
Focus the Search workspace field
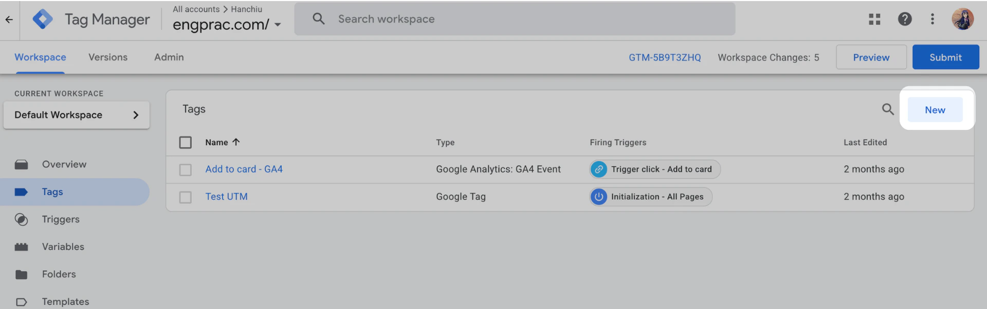pos(515,19)
